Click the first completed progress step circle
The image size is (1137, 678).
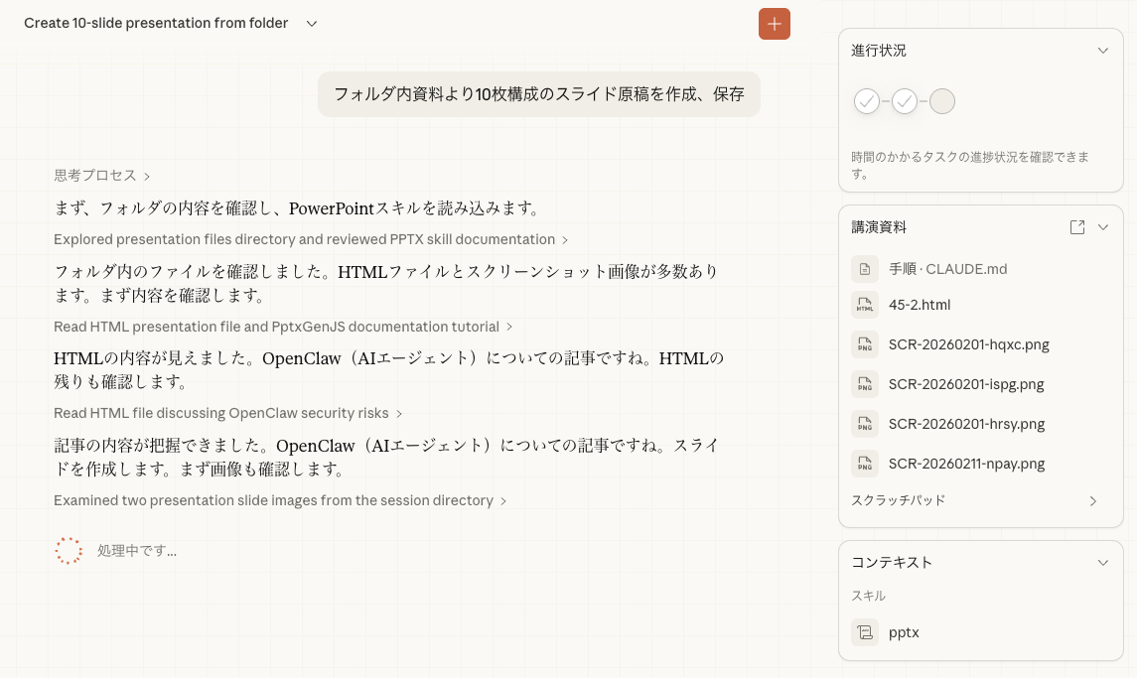[867, 101]
